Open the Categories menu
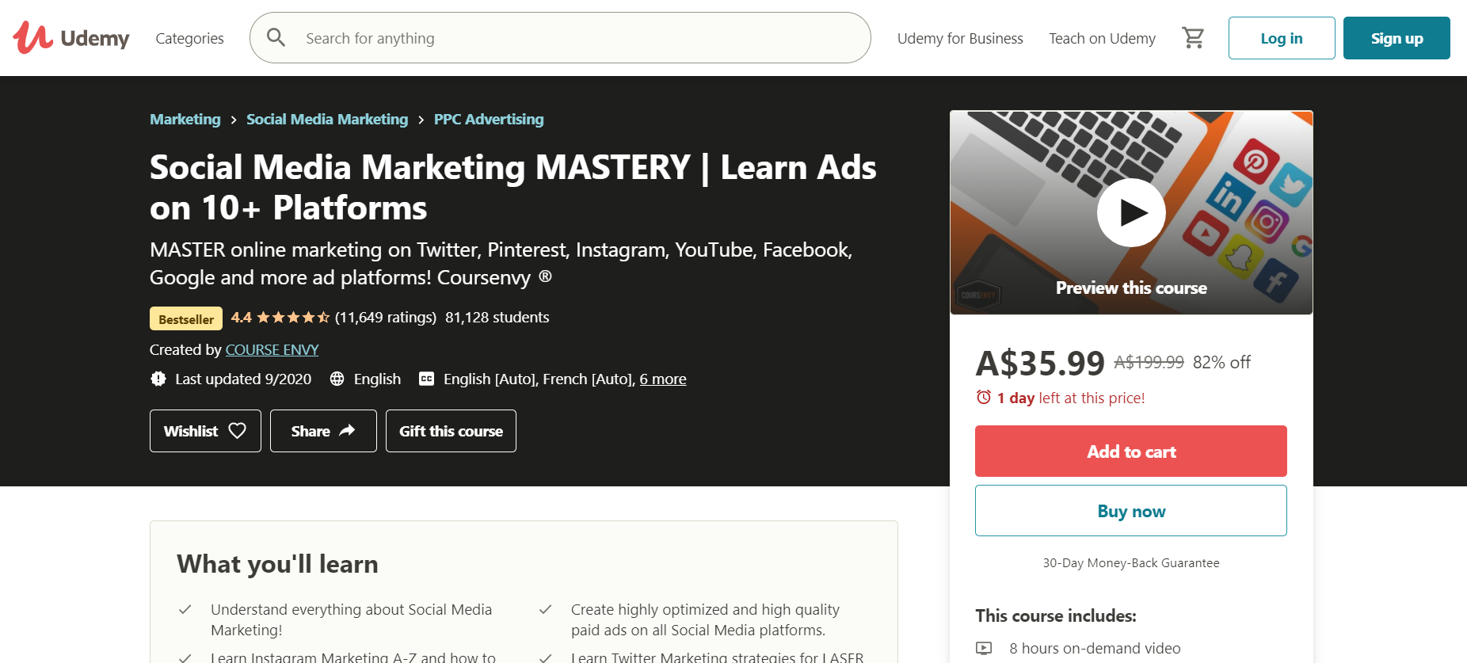The image size is (1467, 663). [189, 38]
